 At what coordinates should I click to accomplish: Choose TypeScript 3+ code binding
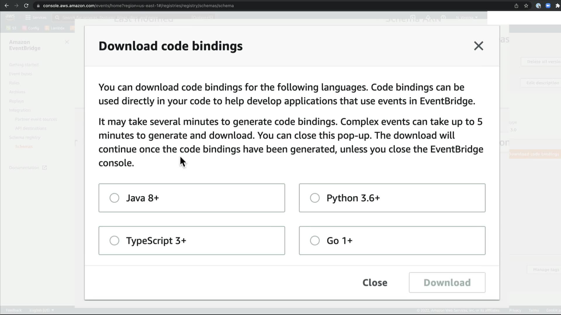(x=114, y=241)
